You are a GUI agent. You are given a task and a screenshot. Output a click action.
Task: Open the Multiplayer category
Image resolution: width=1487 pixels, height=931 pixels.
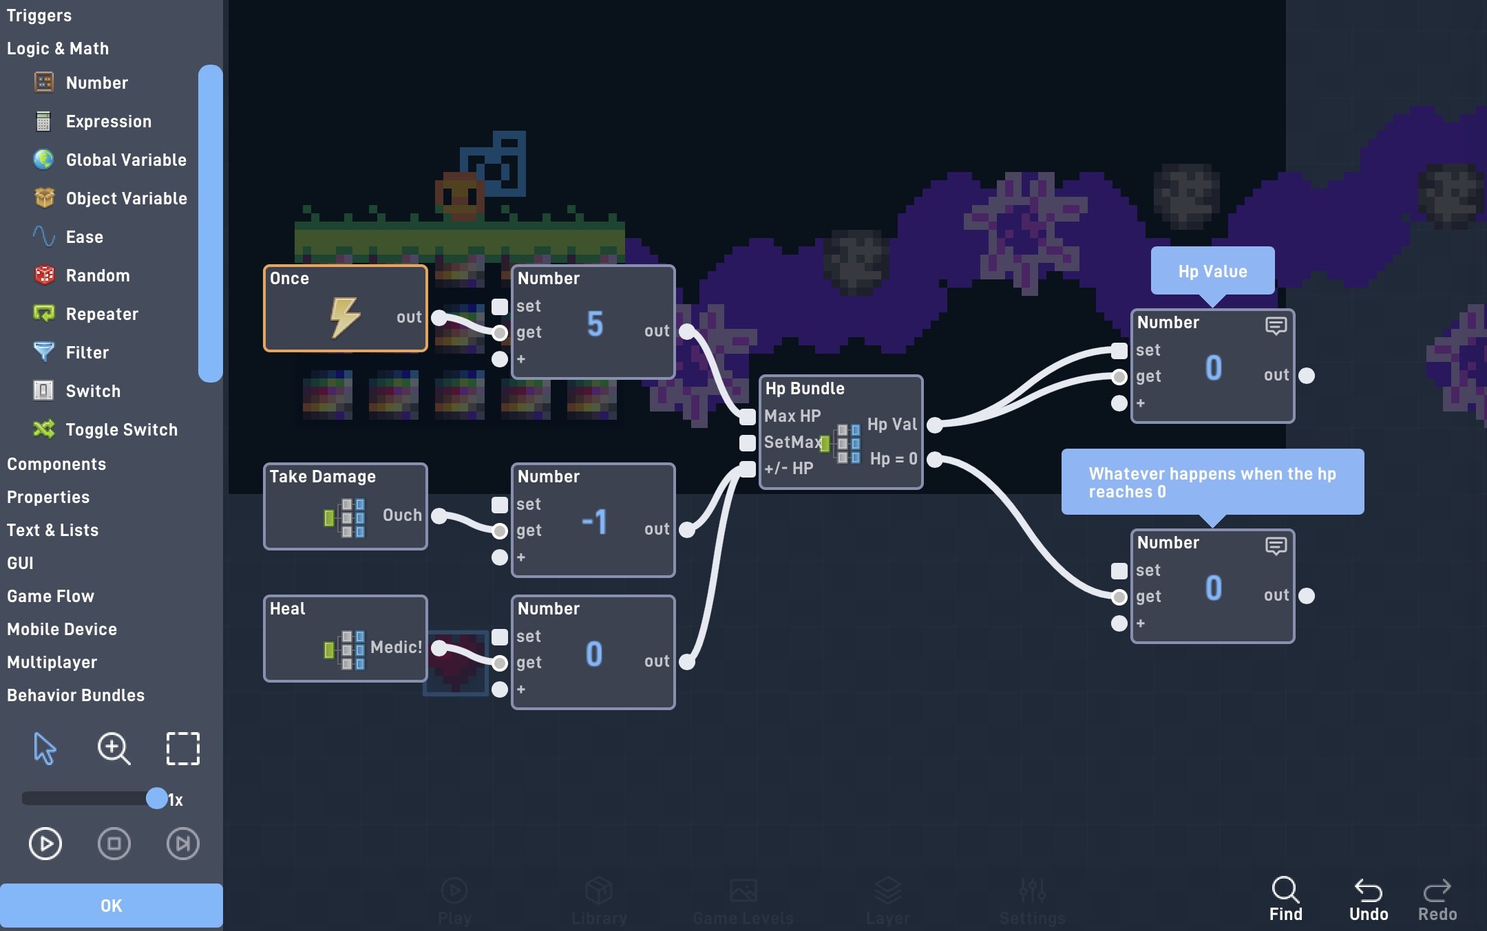pyautogui.click(x=52, y=662)
